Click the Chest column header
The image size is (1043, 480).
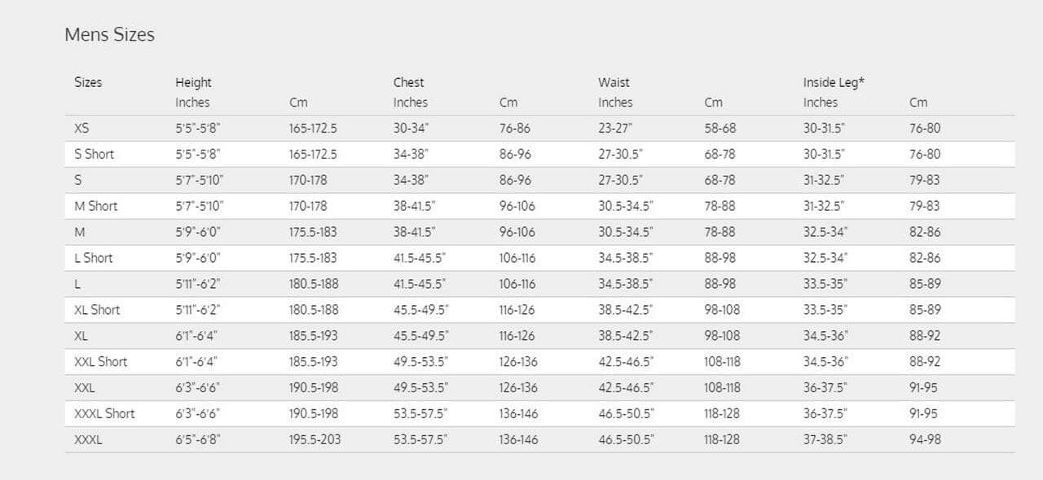click(408, 82)
